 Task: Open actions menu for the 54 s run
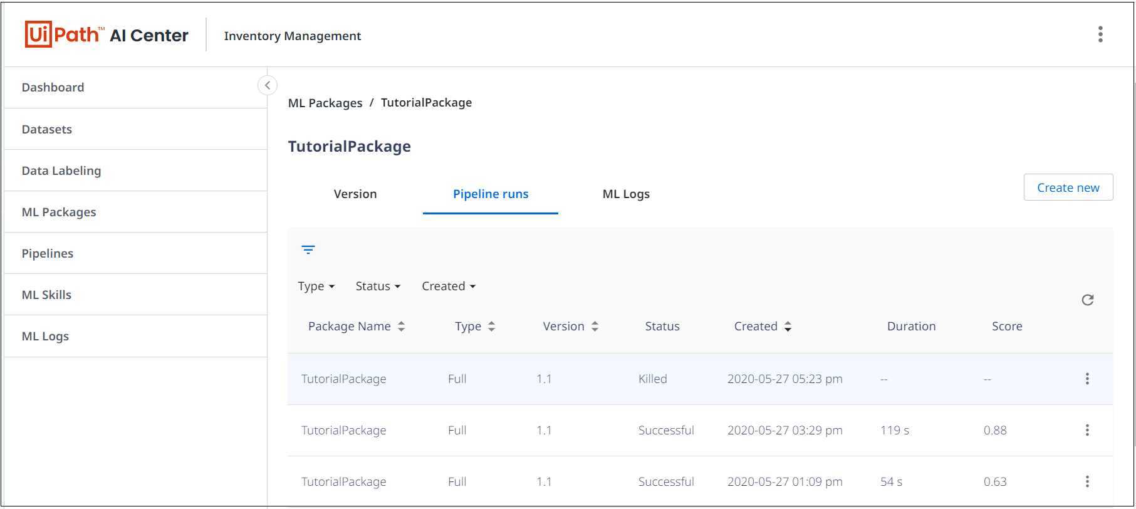click(1087, 481)
